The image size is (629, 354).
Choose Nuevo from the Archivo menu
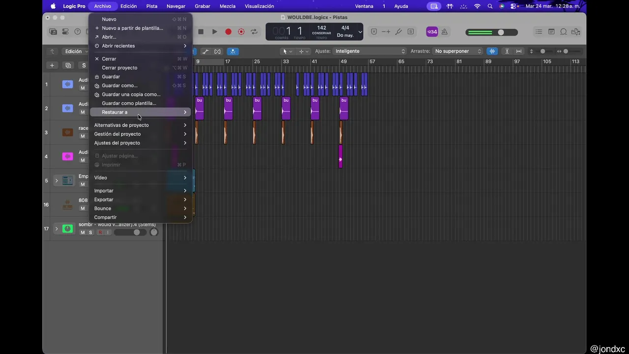(141, 19)
